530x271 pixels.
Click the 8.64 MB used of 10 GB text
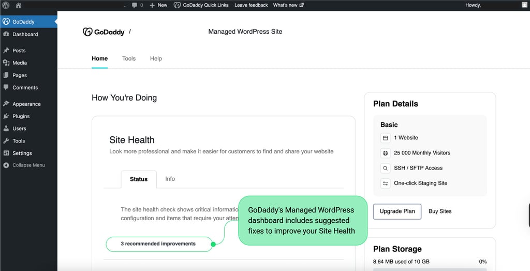[x=401, y=262]
